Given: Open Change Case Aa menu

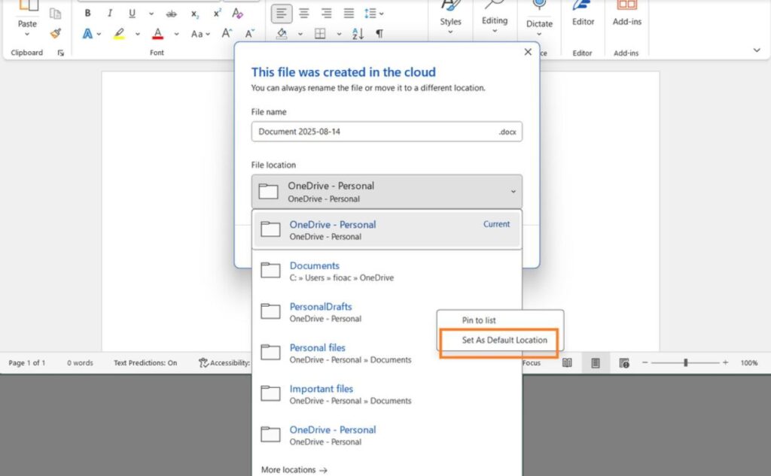Looking at the screenshot, I should pyautogui.click(x=200, y=34).
